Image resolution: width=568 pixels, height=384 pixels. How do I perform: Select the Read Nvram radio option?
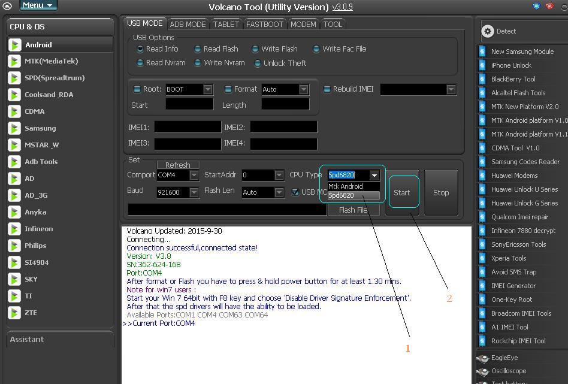pos(140,63)
